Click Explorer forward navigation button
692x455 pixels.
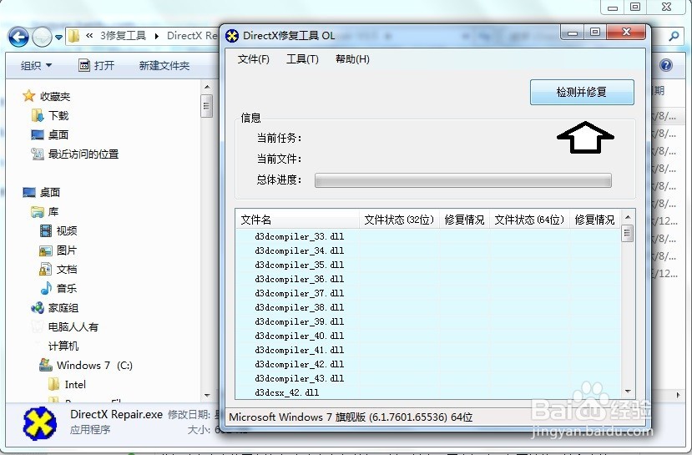[x=42, y=37]
